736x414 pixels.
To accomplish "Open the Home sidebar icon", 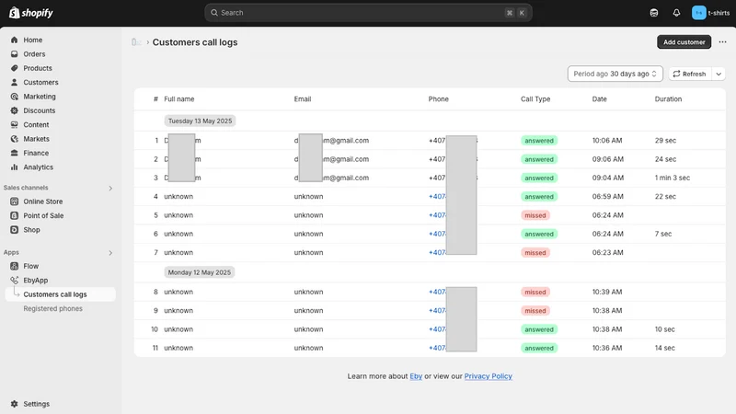I will tap(14, 40).
